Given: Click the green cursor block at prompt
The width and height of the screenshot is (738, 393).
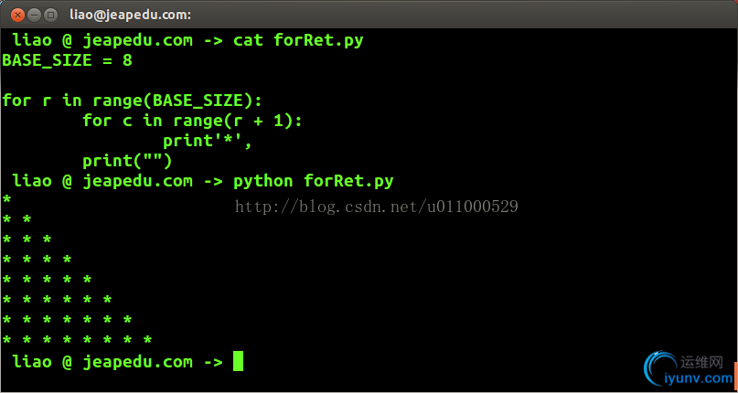Looking at the screenshot, I should coord(238,361).
